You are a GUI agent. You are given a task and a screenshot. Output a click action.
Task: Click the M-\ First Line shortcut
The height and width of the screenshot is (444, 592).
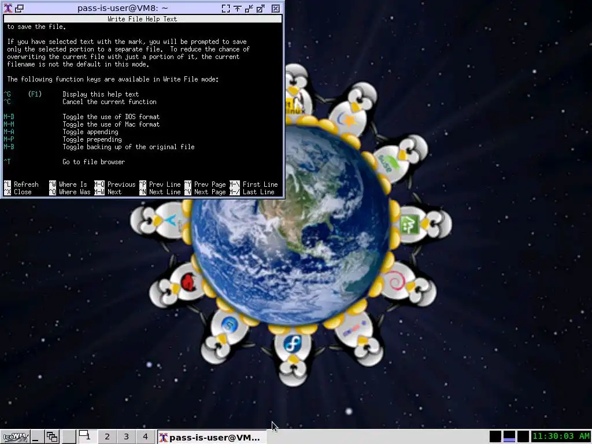[254, 184]
